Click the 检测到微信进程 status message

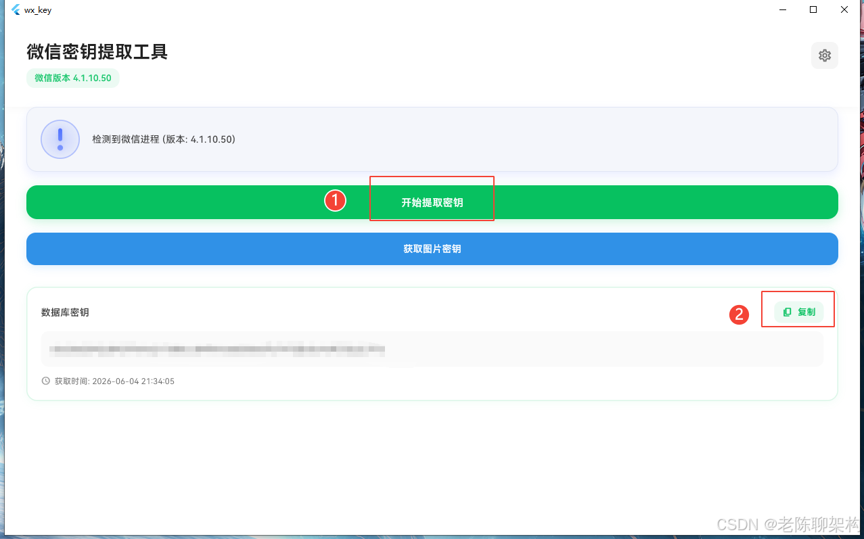point(164,139)
